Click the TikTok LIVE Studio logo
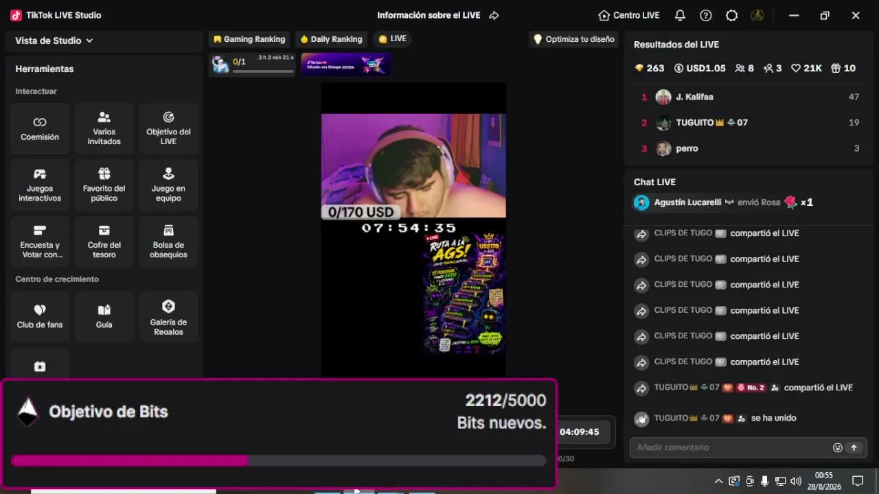The width and height of the screenshot is (879, 494). coord(16,15)
